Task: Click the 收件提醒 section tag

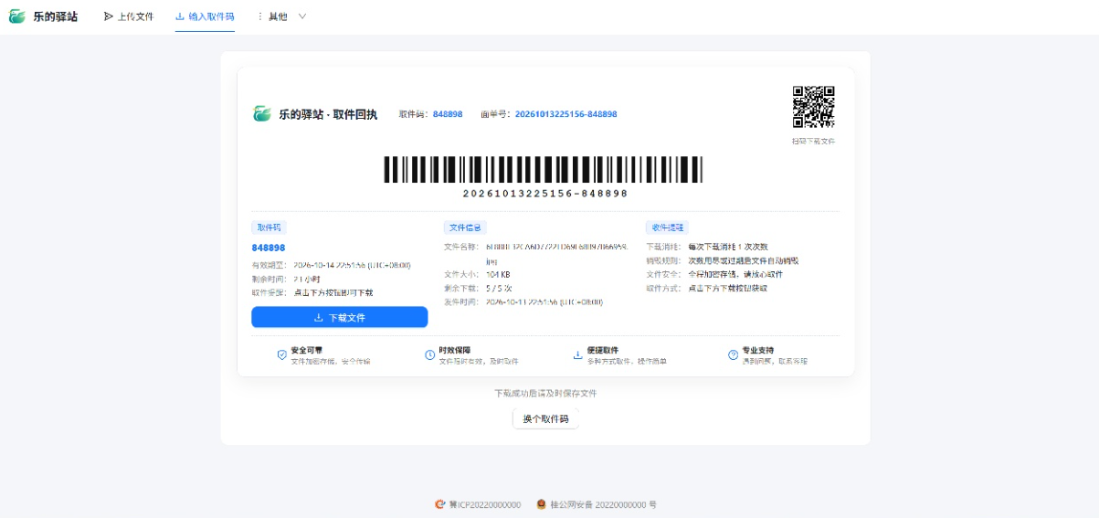Action: (x=667, y=227)
